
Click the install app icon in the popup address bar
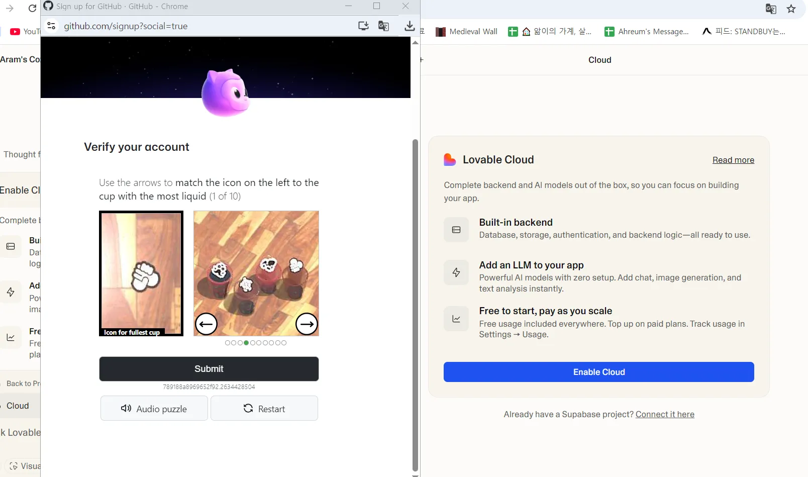click(x=363, y=26)
